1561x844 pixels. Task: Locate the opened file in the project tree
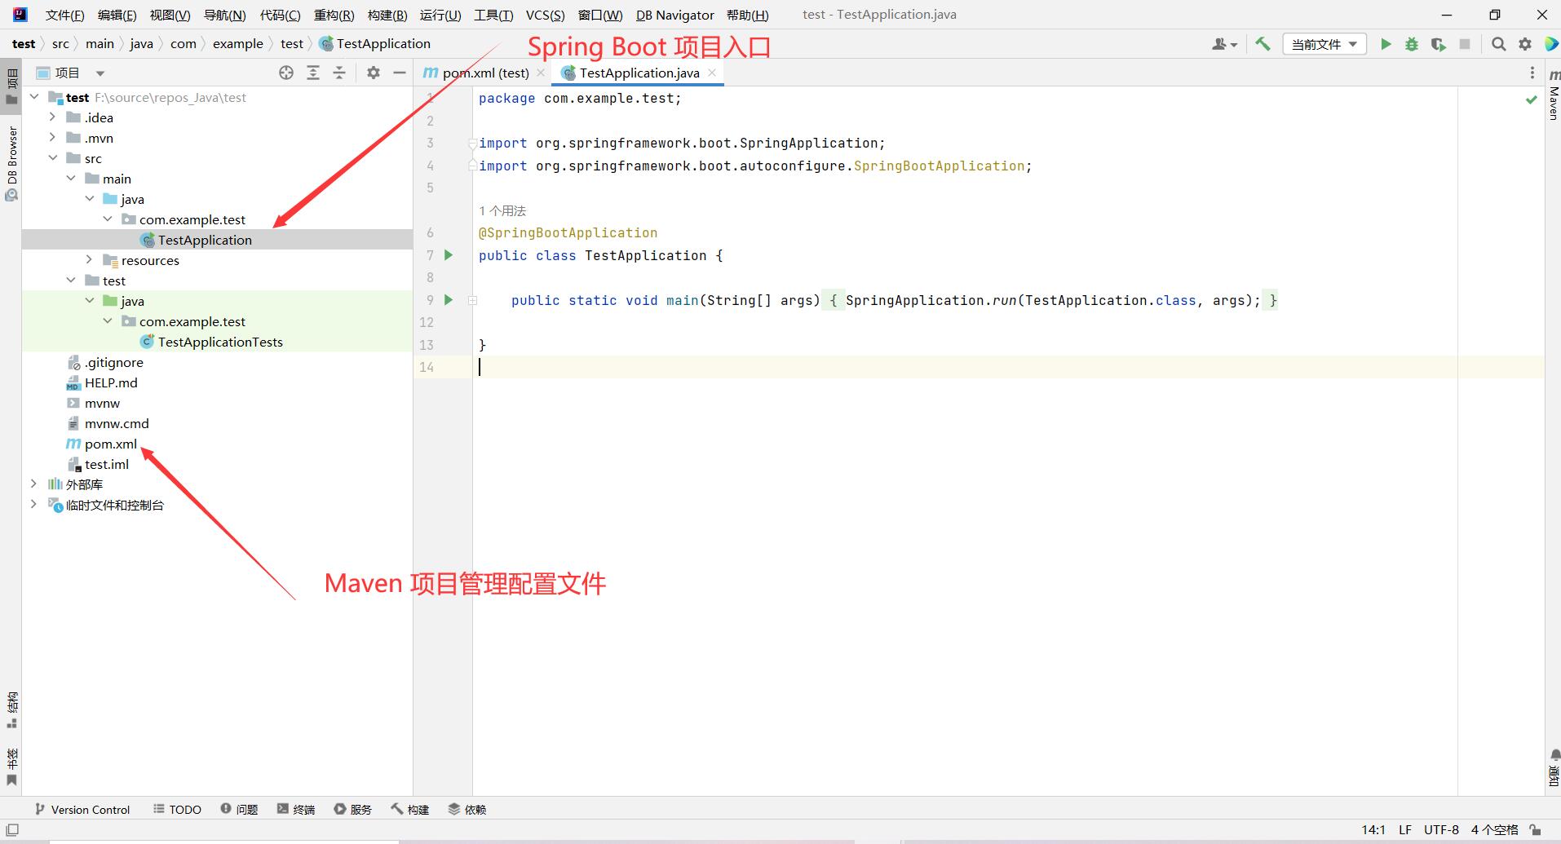click(x=285, y=73)
